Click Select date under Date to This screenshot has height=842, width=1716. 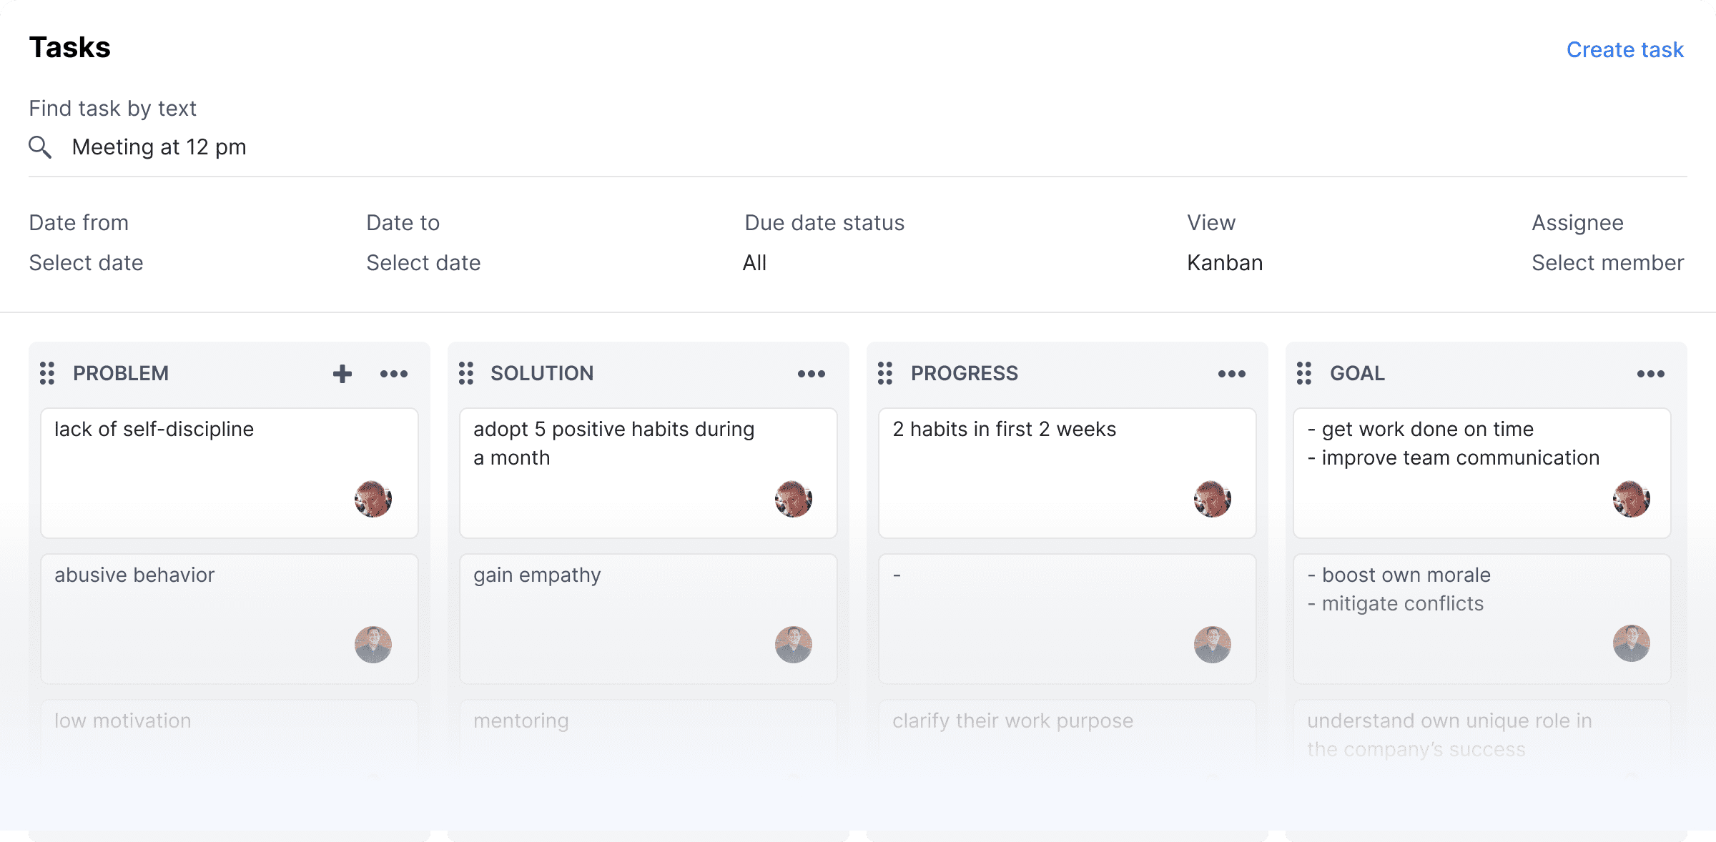pyautogui.click(x=423, y=262)
